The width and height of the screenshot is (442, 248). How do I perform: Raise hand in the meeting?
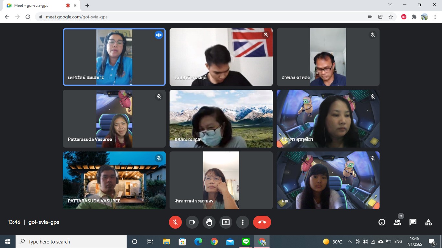click(x=209, y=222)
